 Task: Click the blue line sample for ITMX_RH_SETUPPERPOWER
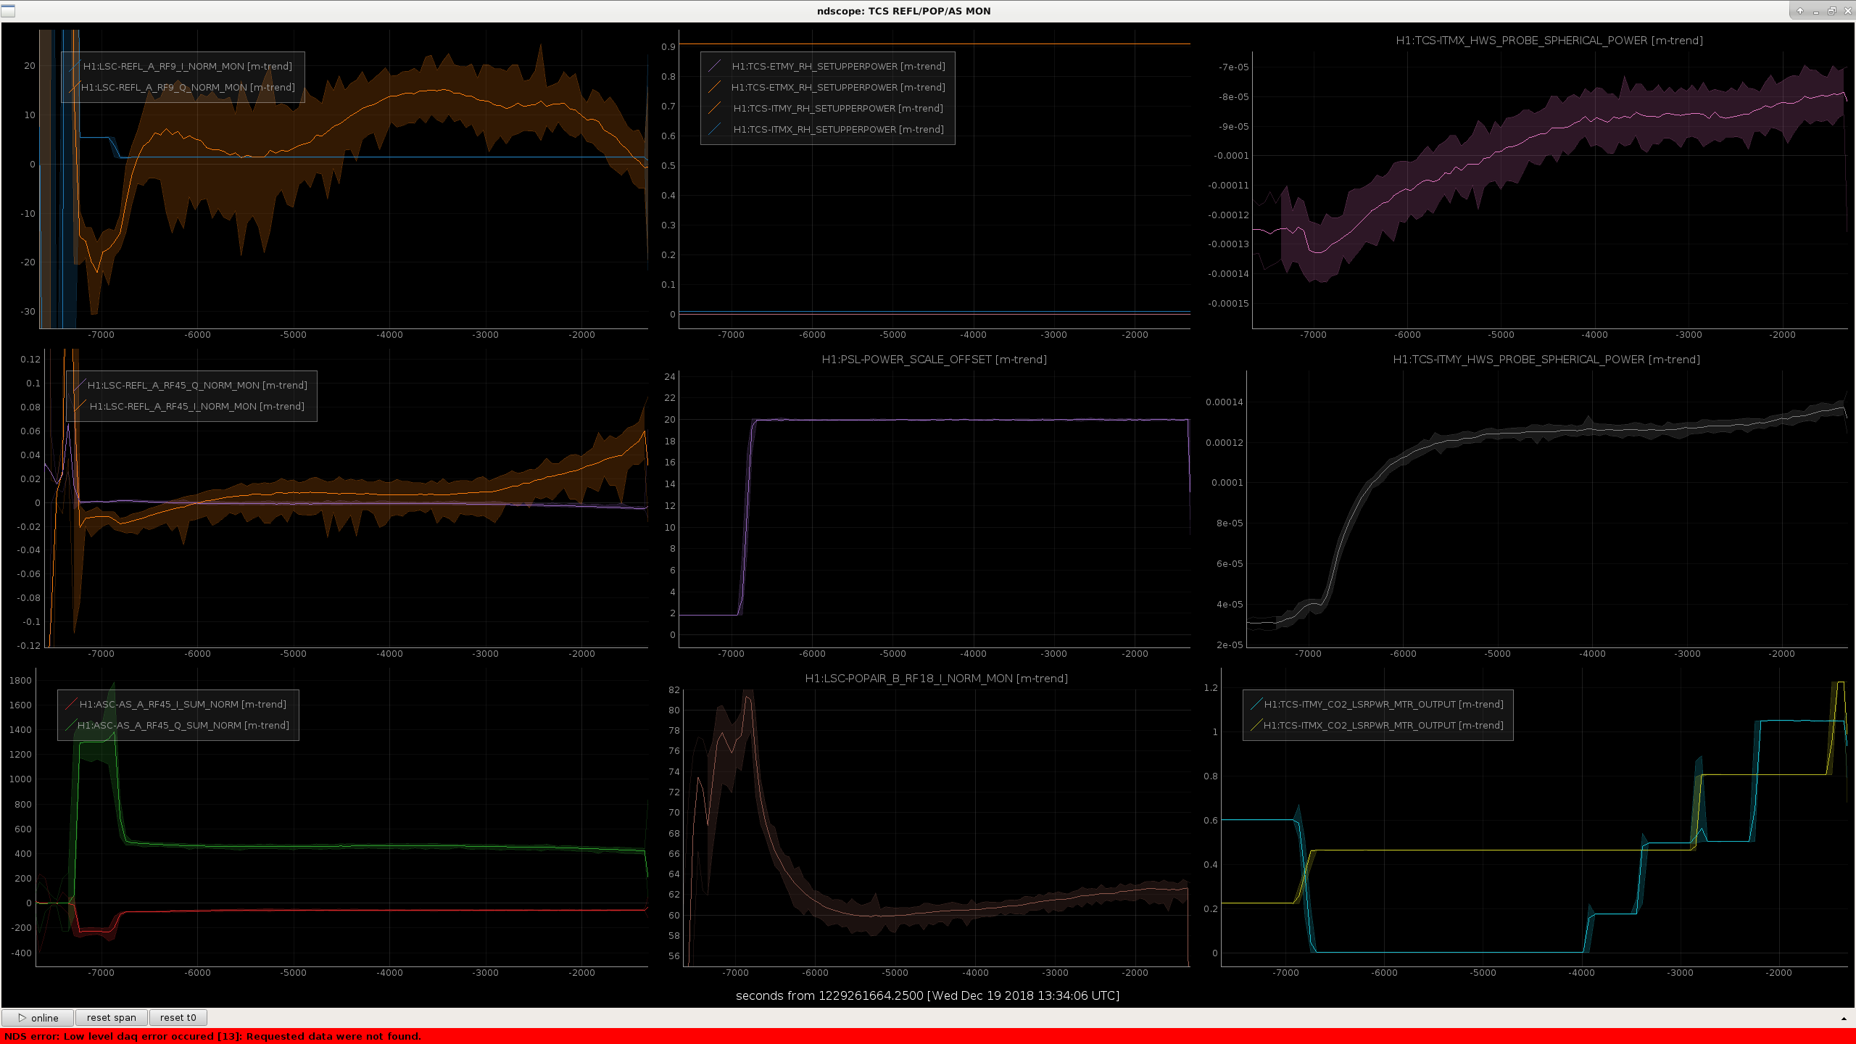pyautogui.click(x=715, y=129)
